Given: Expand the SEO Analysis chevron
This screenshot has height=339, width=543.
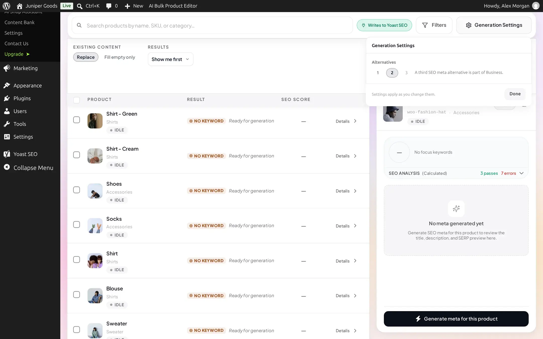Looking at the screenshot, I should [x=522, y=173].
